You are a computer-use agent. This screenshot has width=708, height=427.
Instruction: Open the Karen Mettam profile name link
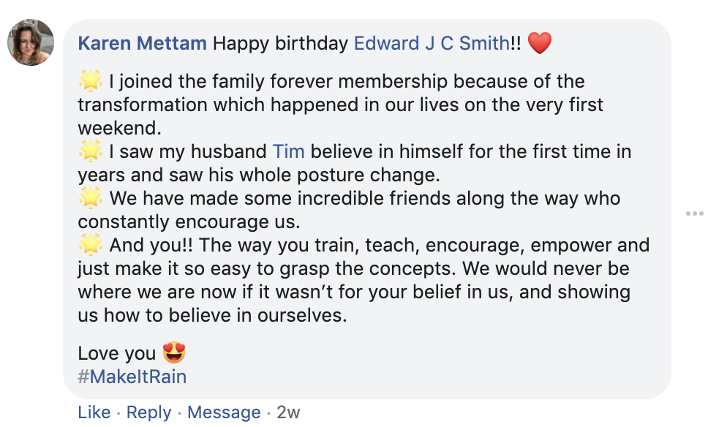click(x=142, y=43)
